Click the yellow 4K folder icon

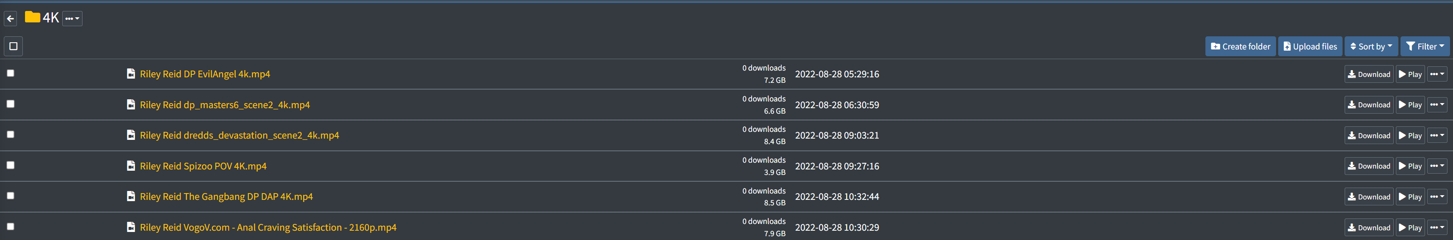(x=33, y=17)
